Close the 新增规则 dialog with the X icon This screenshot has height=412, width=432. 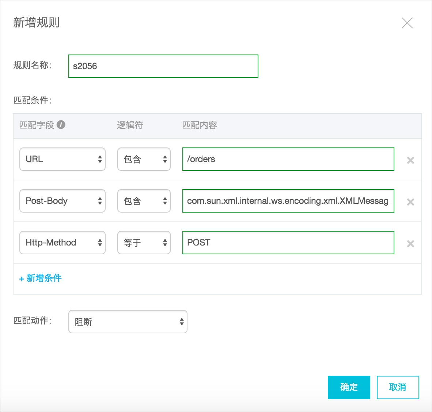[407, 23]
